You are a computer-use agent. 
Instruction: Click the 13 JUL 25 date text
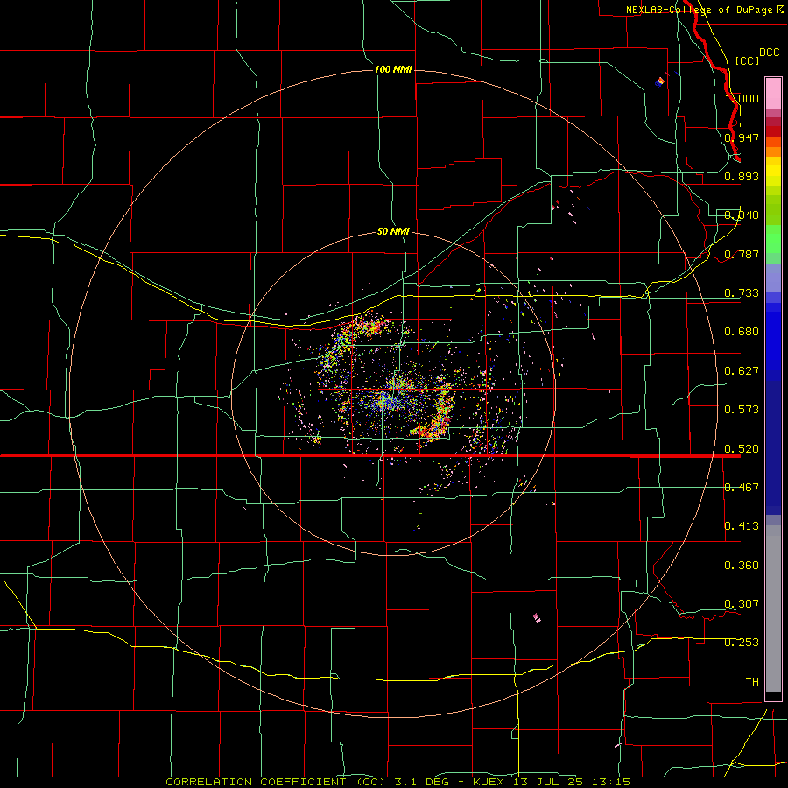[x=548, y=782]
